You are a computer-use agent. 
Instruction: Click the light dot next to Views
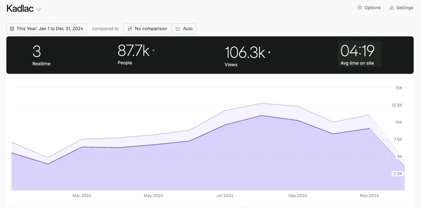[x=269, y=52]
